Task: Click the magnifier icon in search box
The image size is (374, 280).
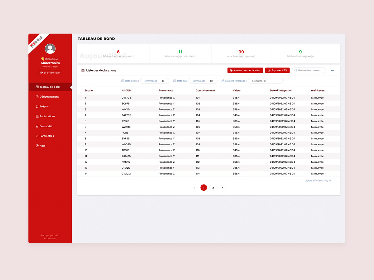Action: [295, 71]
